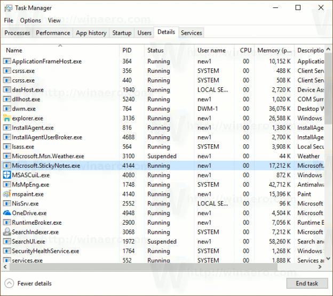The image size is (333, 296).
Task: Click the InstallAgentUserBroker.exe icon
Action: [7, 137]
